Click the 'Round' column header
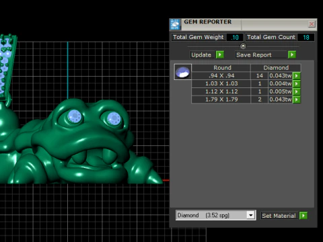The image size is (323, 242). tap(222, 68)
